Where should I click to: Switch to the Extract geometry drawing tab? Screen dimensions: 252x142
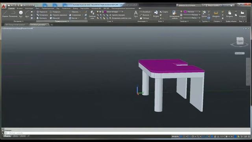pos(39,24)
